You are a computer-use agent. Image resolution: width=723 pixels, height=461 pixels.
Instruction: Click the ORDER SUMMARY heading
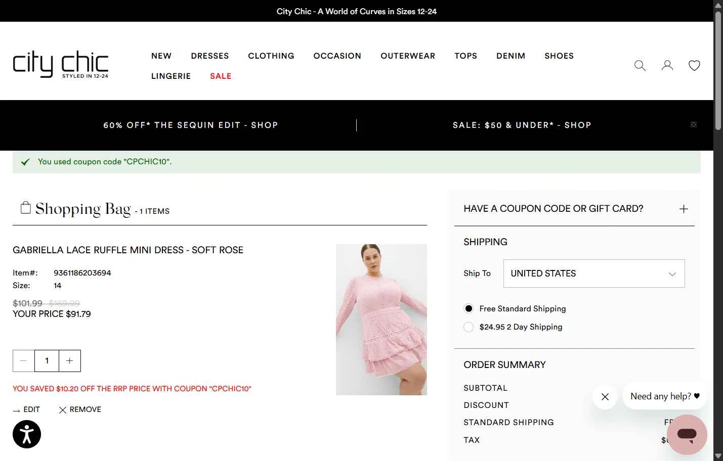[504, 365]
